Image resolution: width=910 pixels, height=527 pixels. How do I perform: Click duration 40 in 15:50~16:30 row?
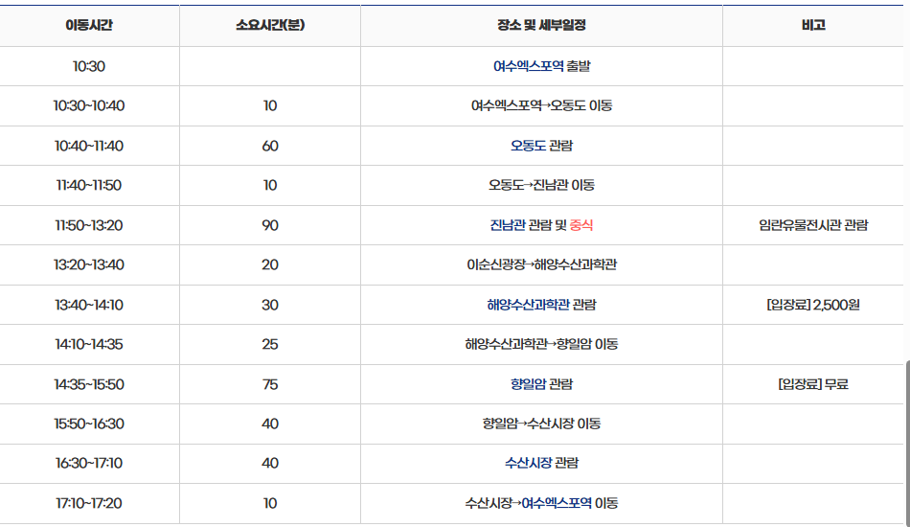[x=270, y=424]
